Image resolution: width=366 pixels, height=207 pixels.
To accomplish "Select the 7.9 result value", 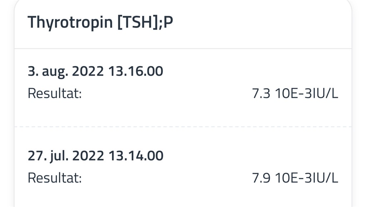I will tap(261, 178).
